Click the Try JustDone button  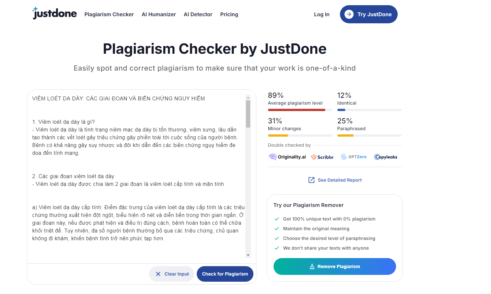click(369, 14)
